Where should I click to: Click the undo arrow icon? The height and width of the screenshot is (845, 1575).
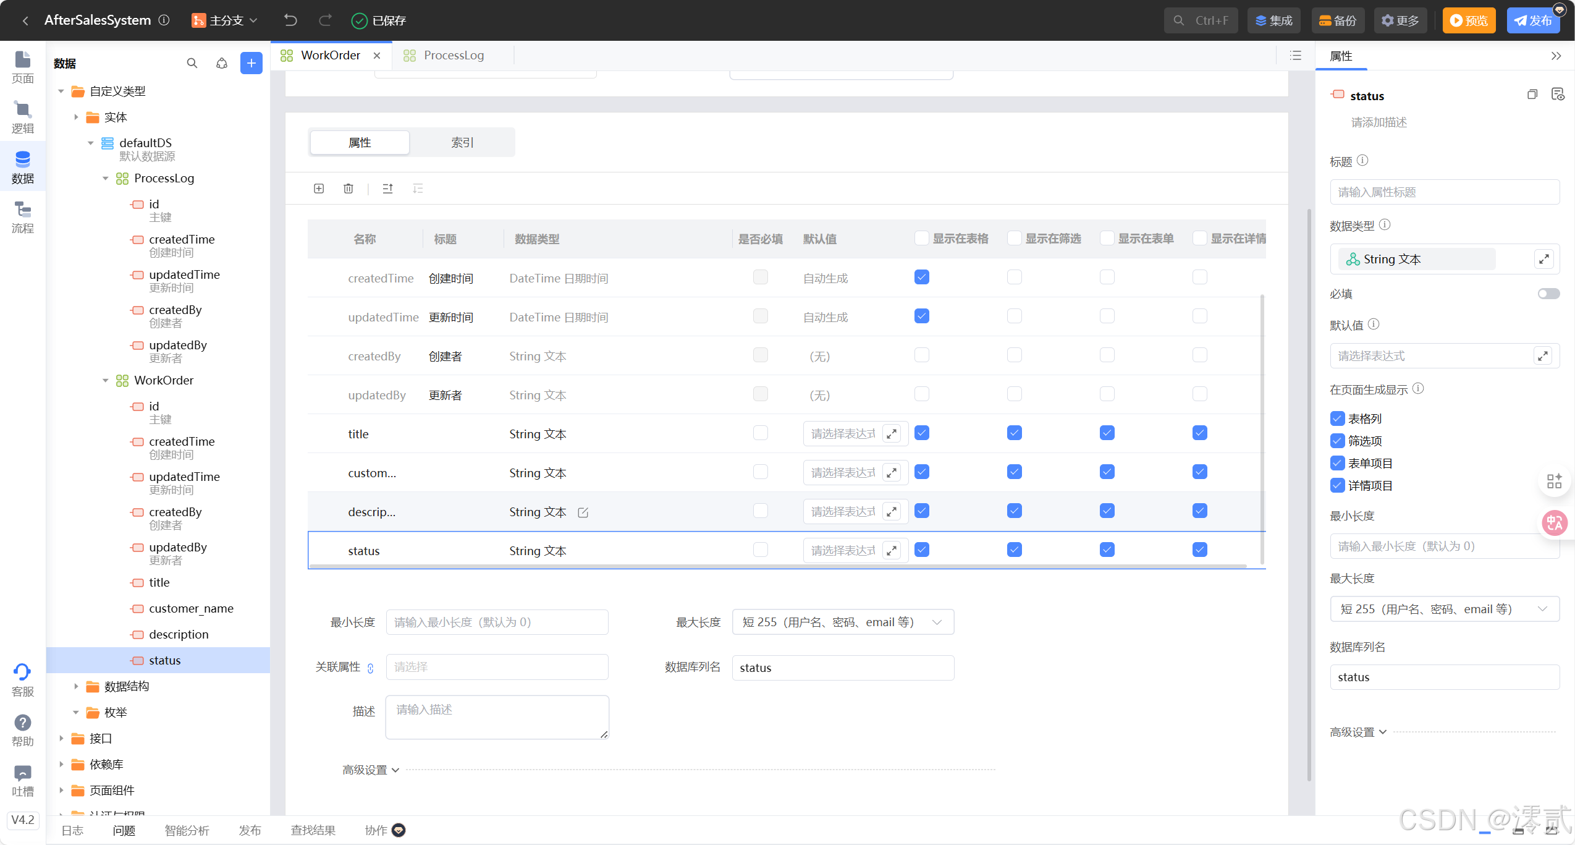[290, 20]
